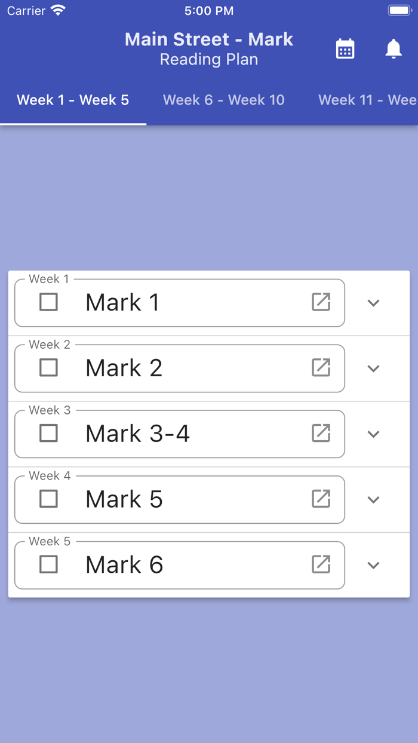This screenshot has height=743, width=418.
Task: Switch to the Week 6 - Week 10 tab
Action: 223,100
